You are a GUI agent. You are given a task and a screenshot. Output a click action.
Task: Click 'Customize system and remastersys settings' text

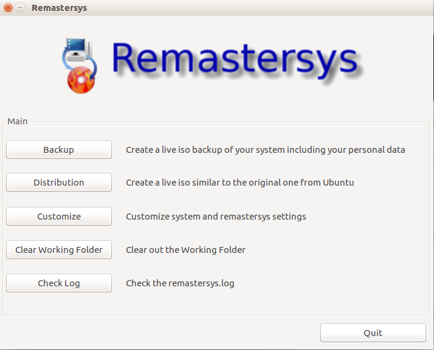pyautogui.click(x=216, y=217)
